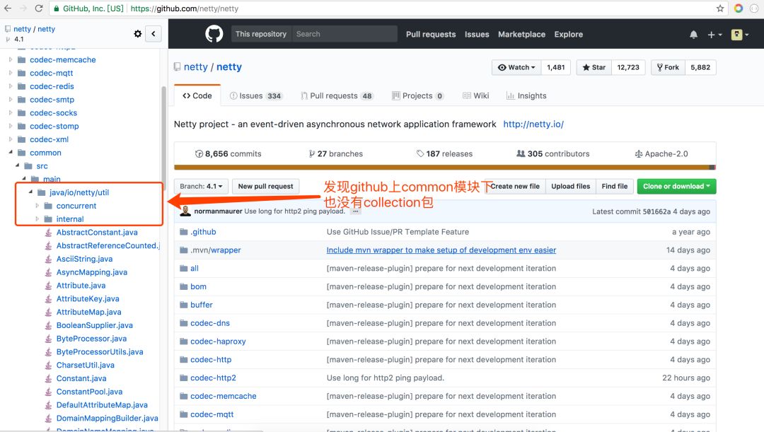Click the browser forward arrow
The width and height of the screenshot is (764, 432).
click(23, 8)
